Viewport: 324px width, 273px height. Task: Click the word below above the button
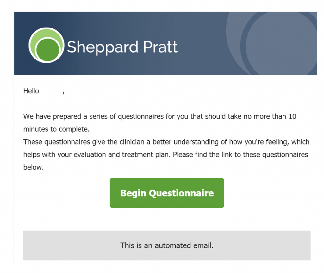34,167
